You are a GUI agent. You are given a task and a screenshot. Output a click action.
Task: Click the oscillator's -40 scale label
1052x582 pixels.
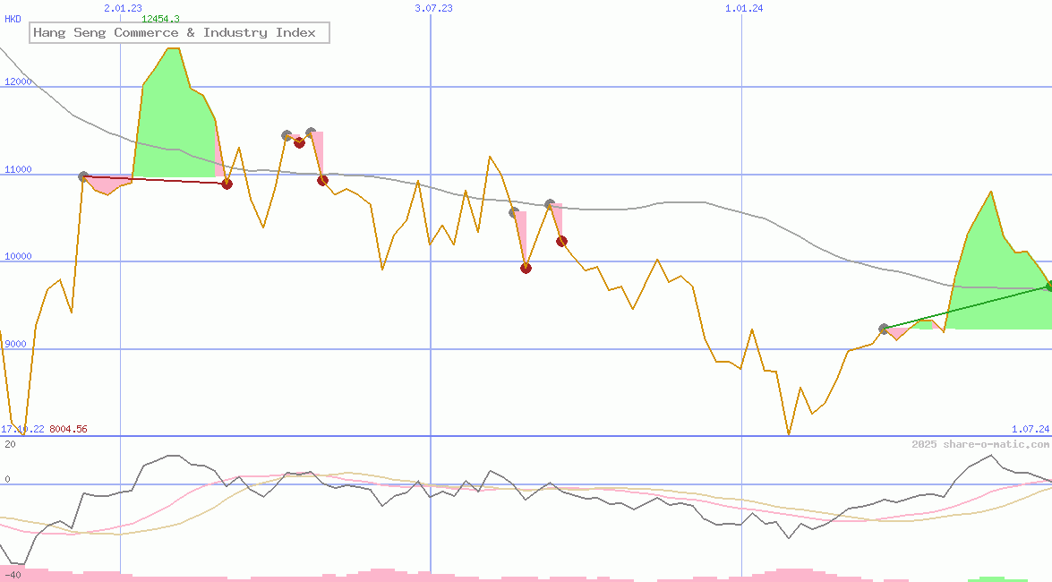[x=13, y=574]
